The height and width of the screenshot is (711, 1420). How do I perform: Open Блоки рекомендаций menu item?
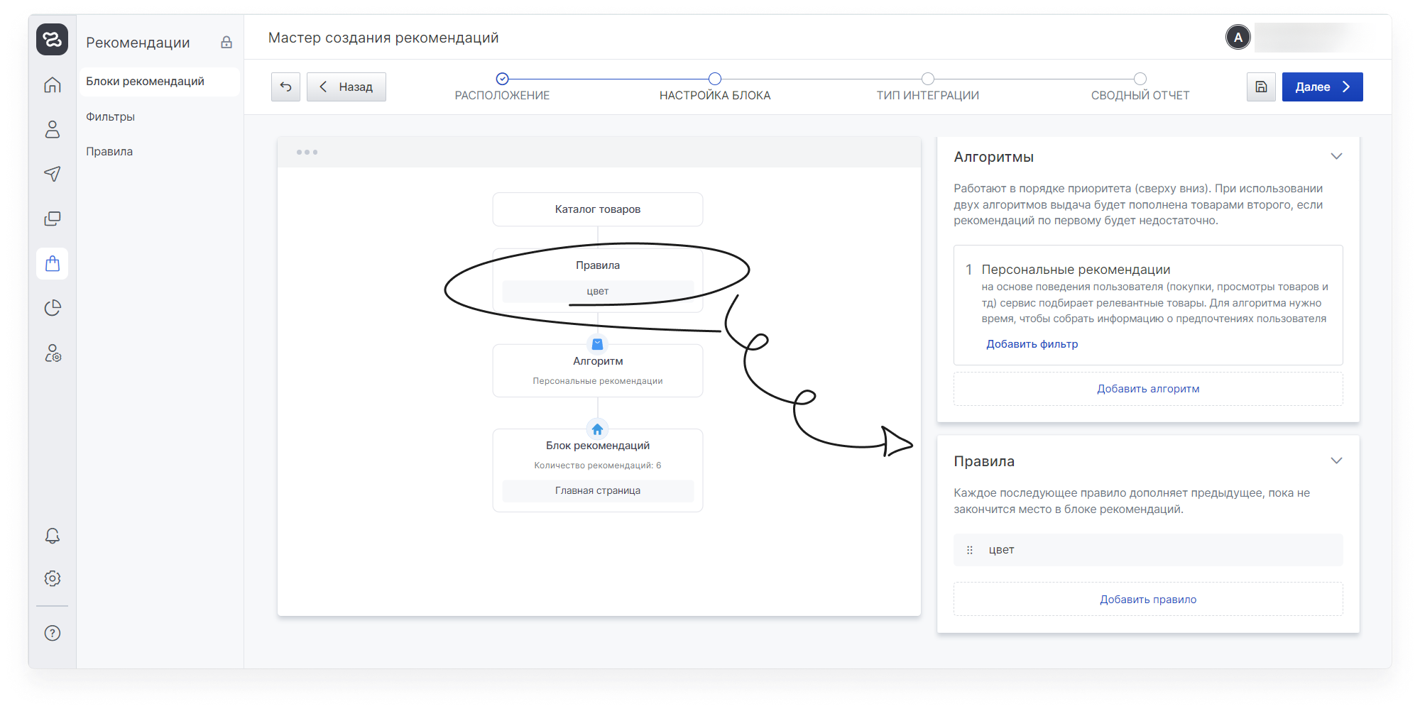pyautogui.click(x=145, y=82)
